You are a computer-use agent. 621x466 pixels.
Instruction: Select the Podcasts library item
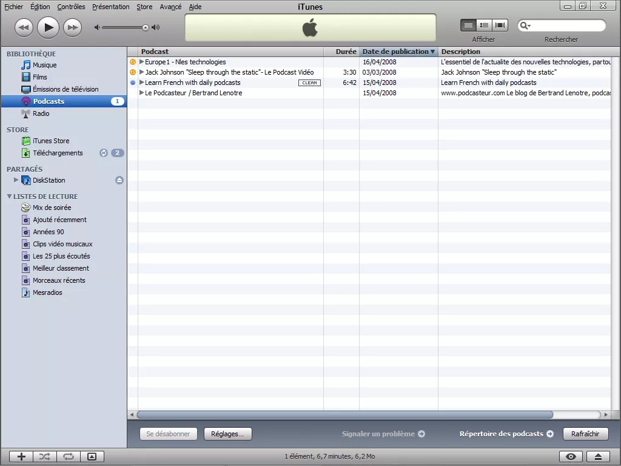point(64,101)
